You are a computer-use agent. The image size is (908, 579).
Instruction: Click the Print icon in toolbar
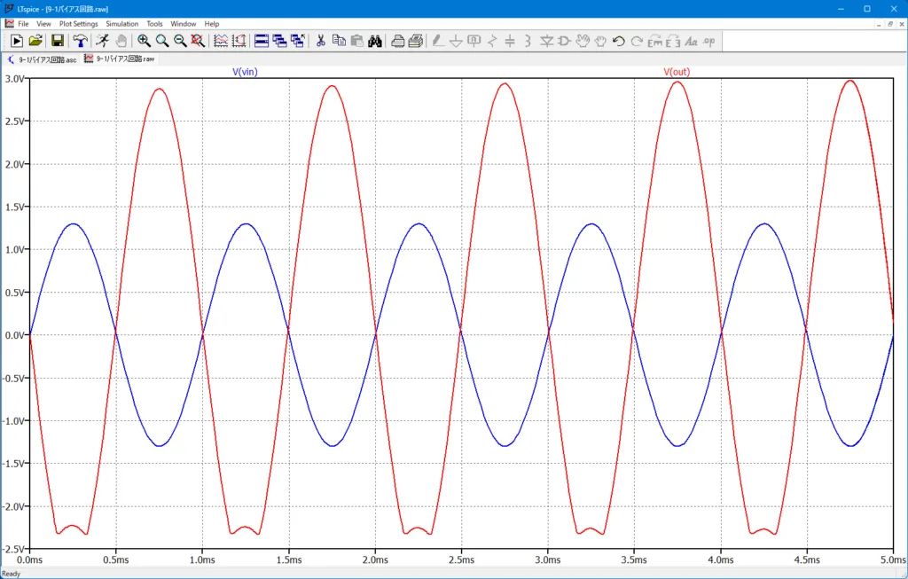point(398,41)
